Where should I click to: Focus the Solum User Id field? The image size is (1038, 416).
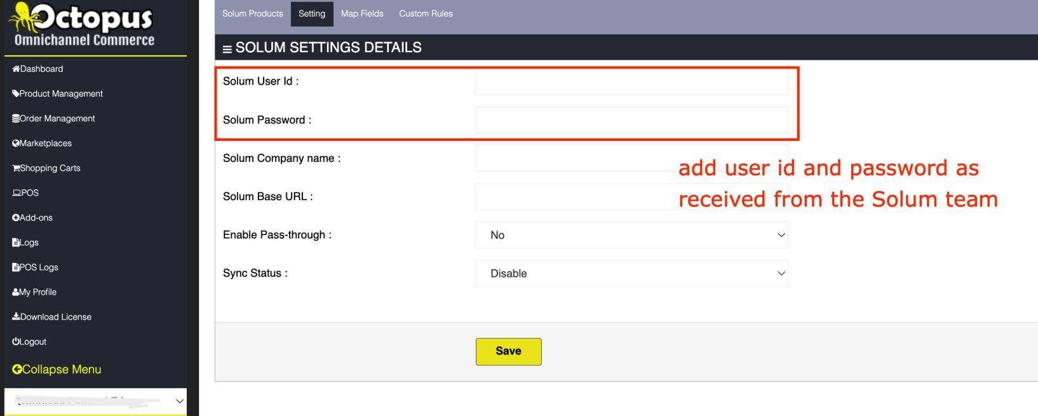tap(631, 81)
